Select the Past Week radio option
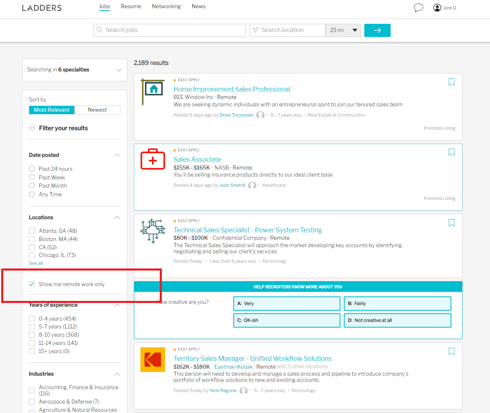The height and width of the screenshot is (413, 490). [x=32, y=177]
